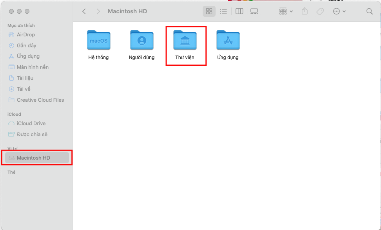Click the Macintosh HD window title
The image size is (381, 230).
point(127,11)
